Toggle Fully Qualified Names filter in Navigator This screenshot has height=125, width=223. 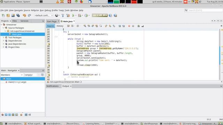21,115
